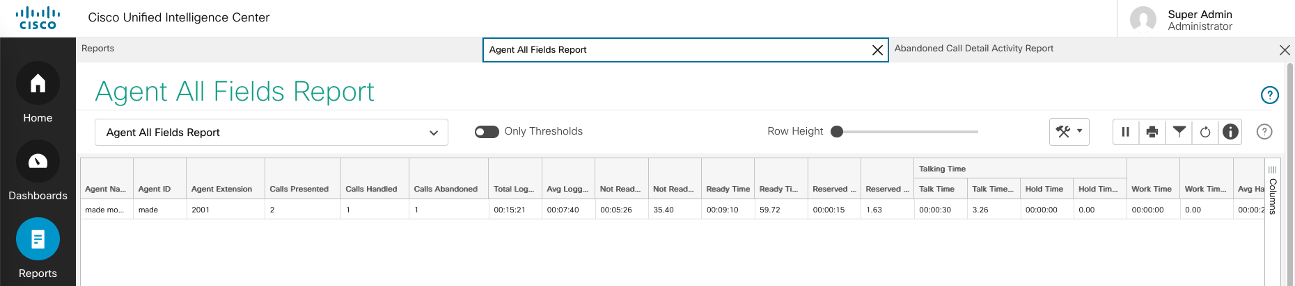
Task: Open the report filter funnel icon
Action: tap(1179, 131)
